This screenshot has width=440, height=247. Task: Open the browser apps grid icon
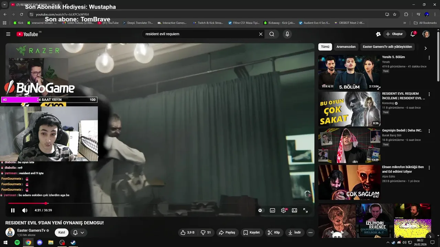click(4, 23)
